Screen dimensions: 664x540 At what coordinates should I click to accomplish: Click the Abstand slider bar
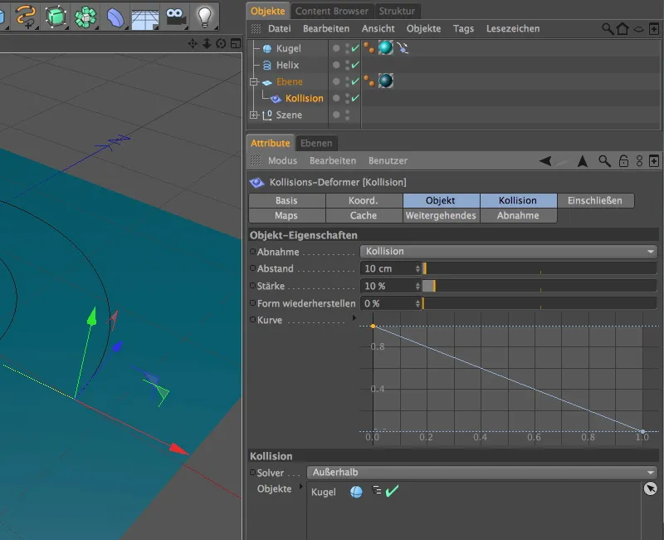point(539,268)
